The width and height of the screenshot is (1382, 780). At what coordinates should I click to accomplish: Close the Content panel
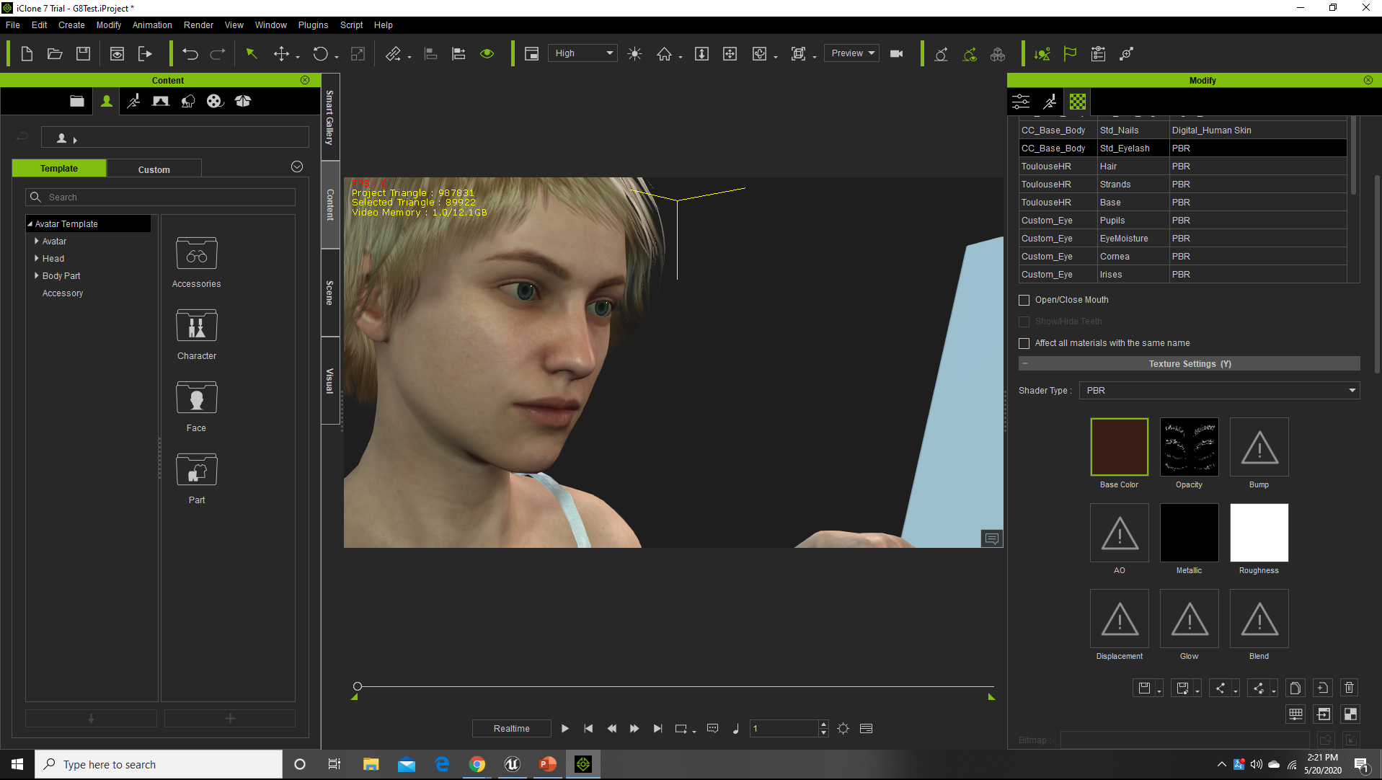tap(305, 80)
